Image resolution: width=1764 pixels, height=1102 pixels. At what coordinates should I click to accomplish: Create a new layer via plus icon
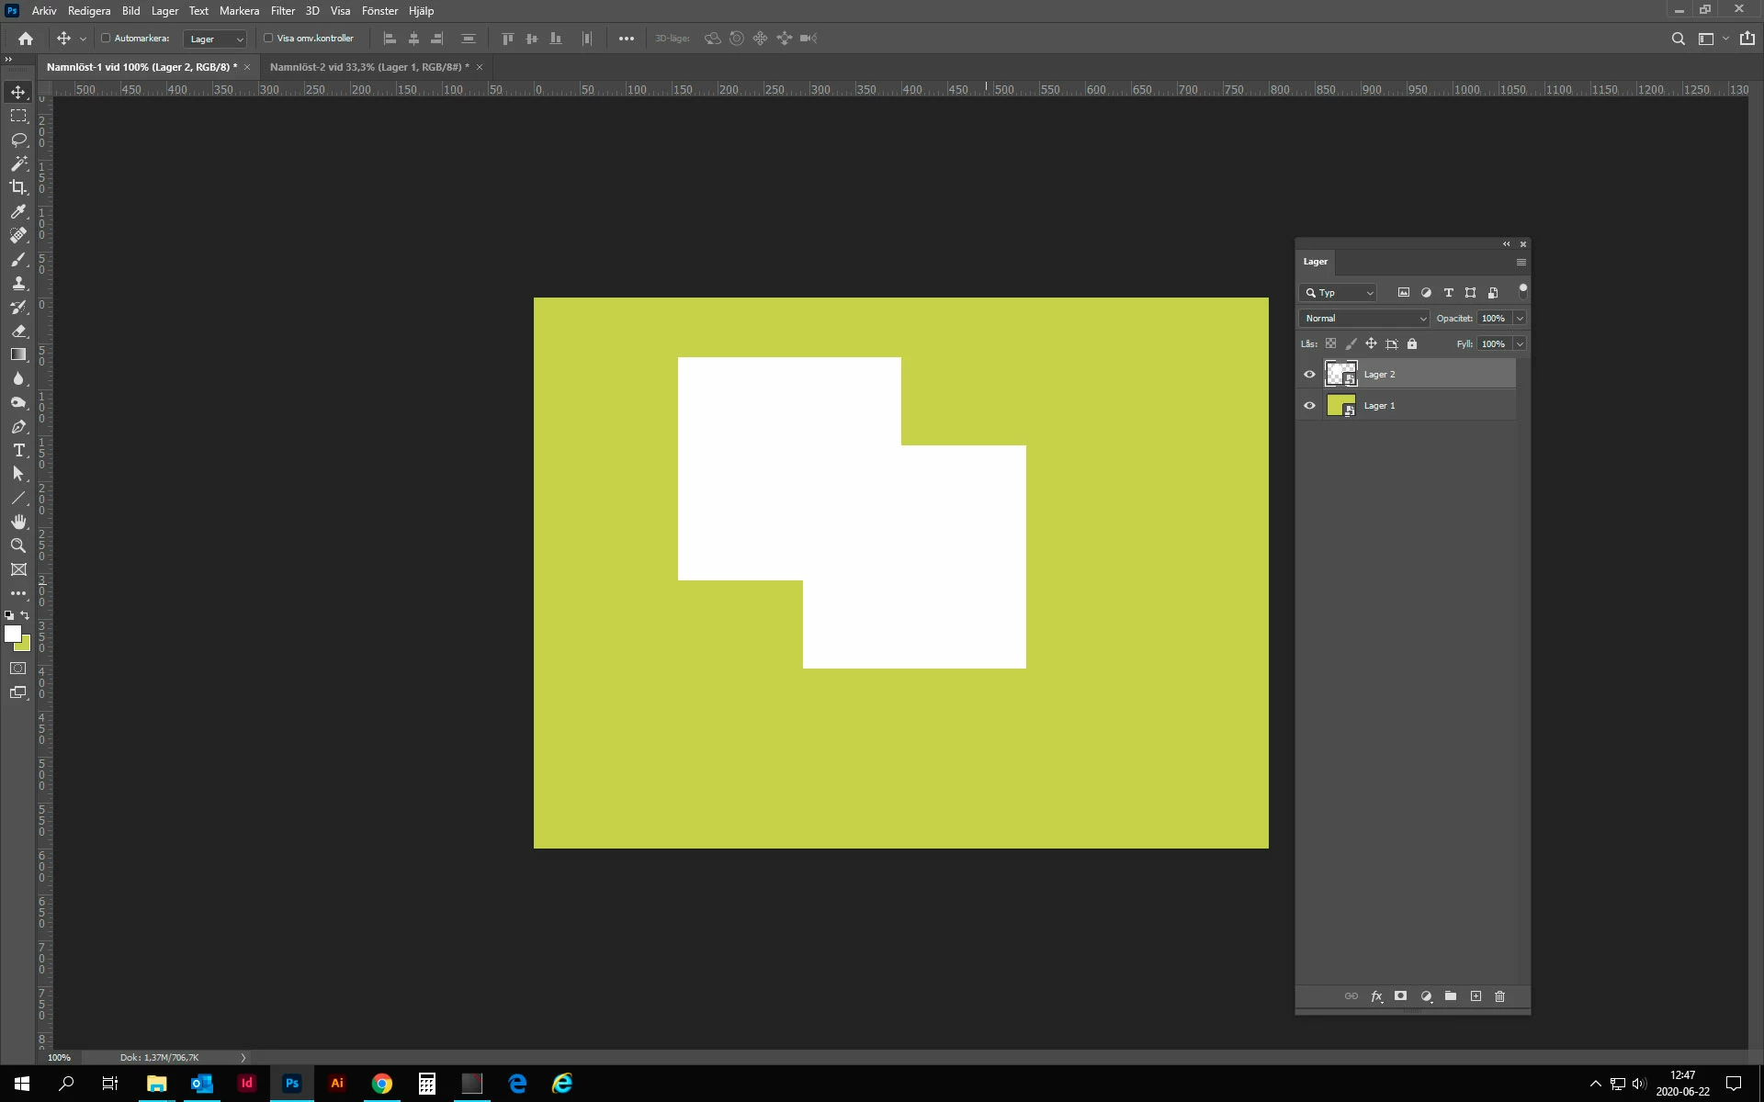point(1476,996)
